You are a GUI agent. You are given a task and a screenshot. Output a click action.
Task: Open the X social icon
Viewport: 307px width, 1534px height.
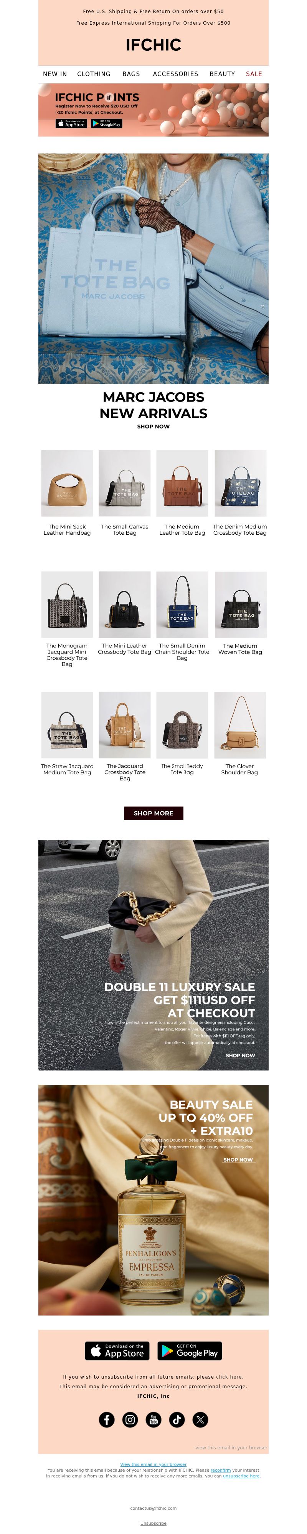pyautogui.click(x=200, y=1419)
